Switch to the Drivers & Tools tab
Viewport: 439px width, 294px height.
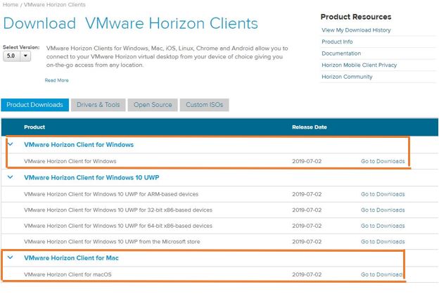98,105
